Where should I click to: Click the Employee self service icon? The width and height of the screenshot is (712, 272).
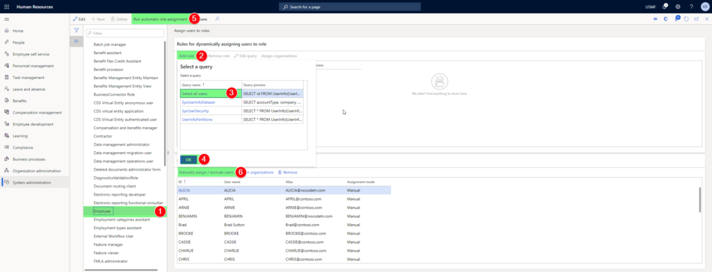pos(6,54)
